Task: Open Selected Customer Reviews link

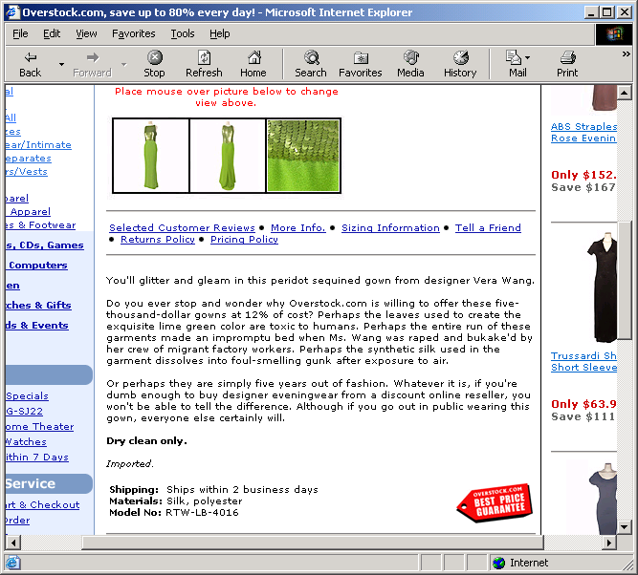Action: pyautogui.click(x=182, y=228)
